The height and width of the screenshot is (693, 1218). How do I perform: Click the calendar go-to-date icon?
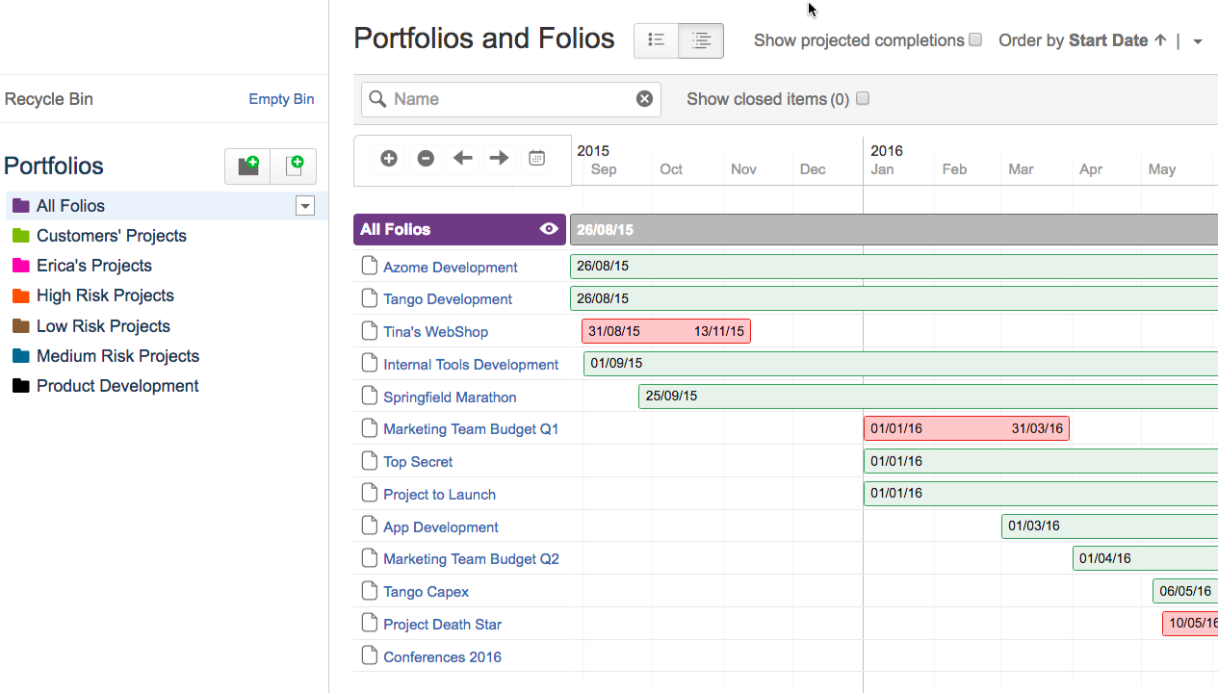(537, 159)
